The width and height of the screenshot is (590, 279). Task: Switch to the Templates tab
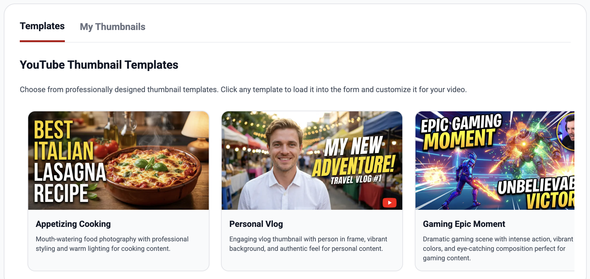[42, 26]
